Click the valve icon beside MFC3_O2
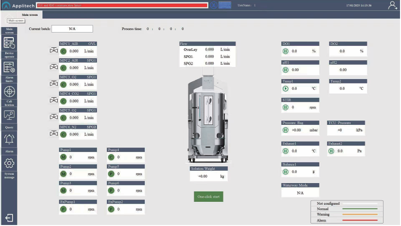 [x=54, y=83]
